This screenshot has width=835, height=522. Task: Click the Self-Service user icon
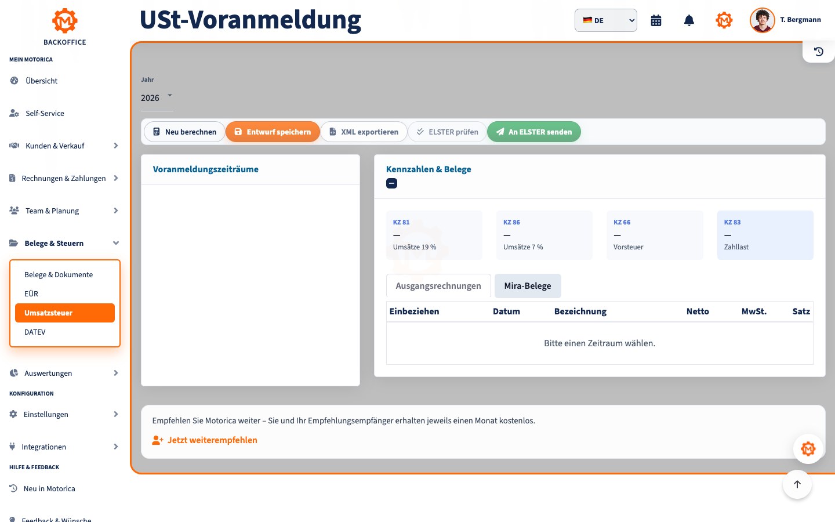click(x=14, y=113)
